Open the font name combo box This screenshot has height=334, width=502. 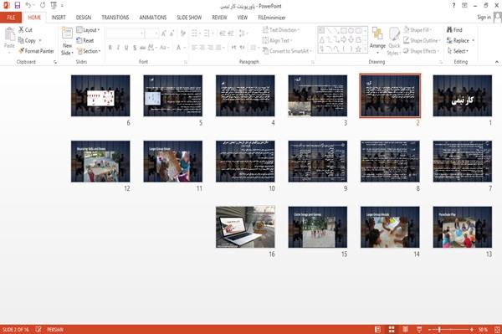(x=125, y=33)
